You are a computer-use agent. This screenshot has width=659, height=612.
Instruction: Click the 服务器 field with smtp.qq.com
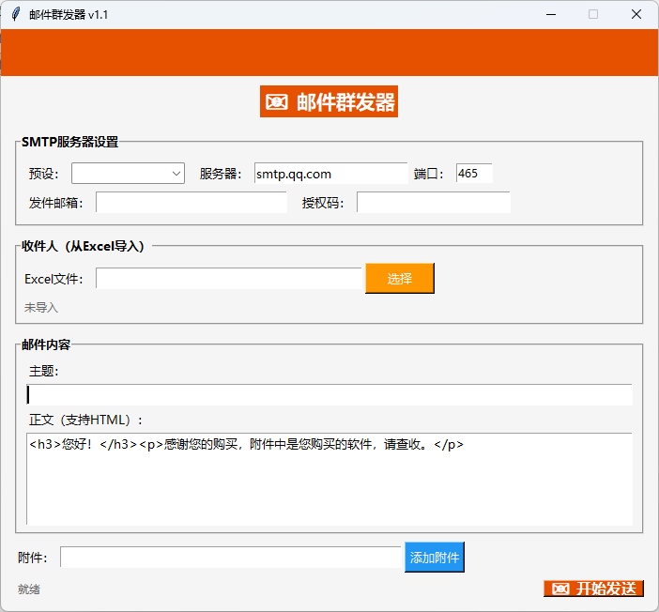click(330, 173)
